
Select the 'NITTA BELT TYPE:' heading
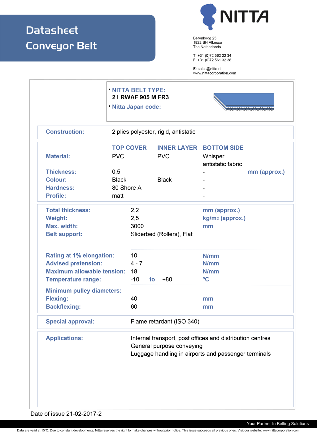click(x=139, y=90)
